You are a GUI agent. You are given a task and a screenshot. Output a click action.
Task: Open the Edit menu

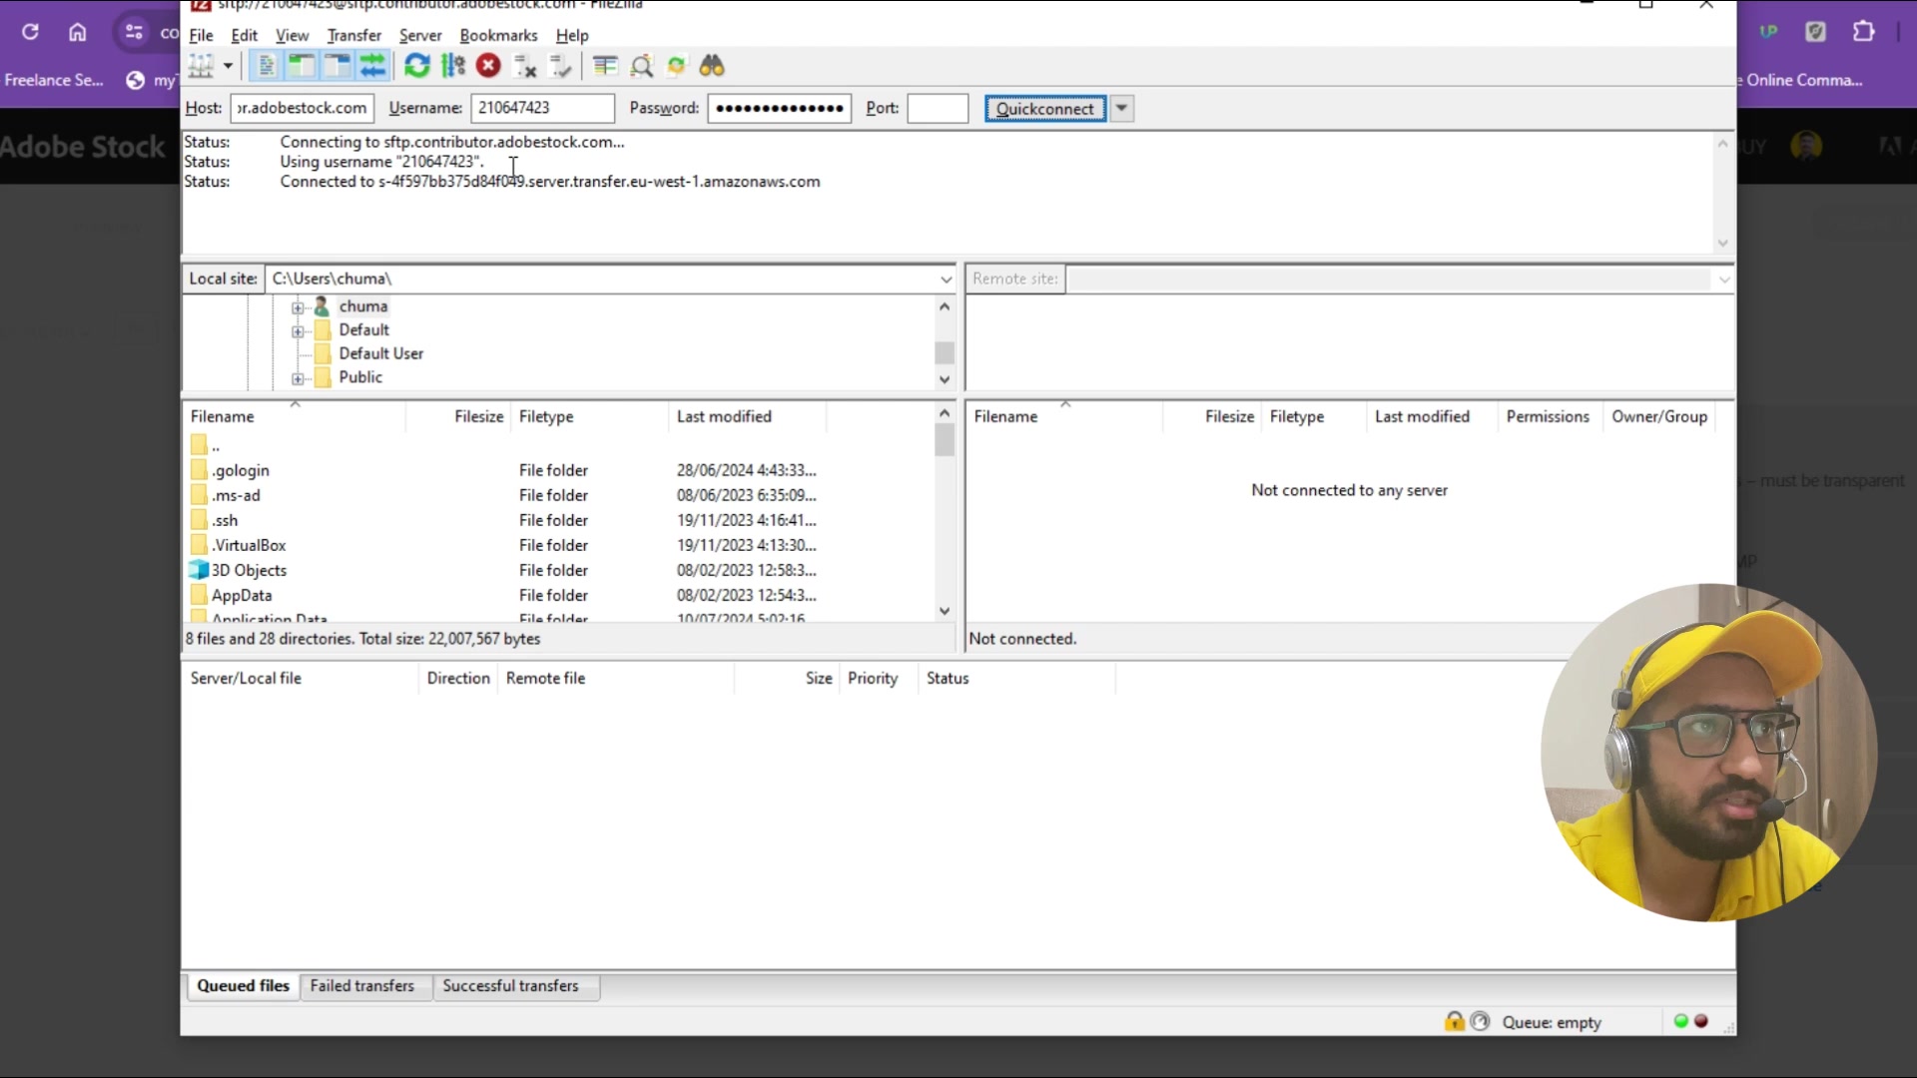(x=245, y=35)
